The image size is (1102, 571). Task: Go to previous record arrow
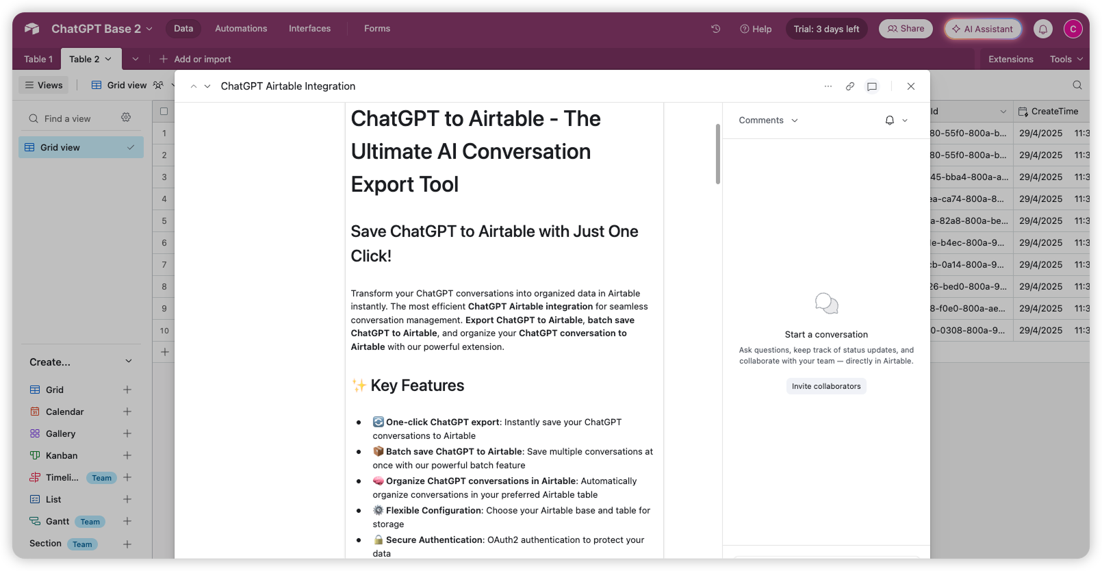coord(194,86)
